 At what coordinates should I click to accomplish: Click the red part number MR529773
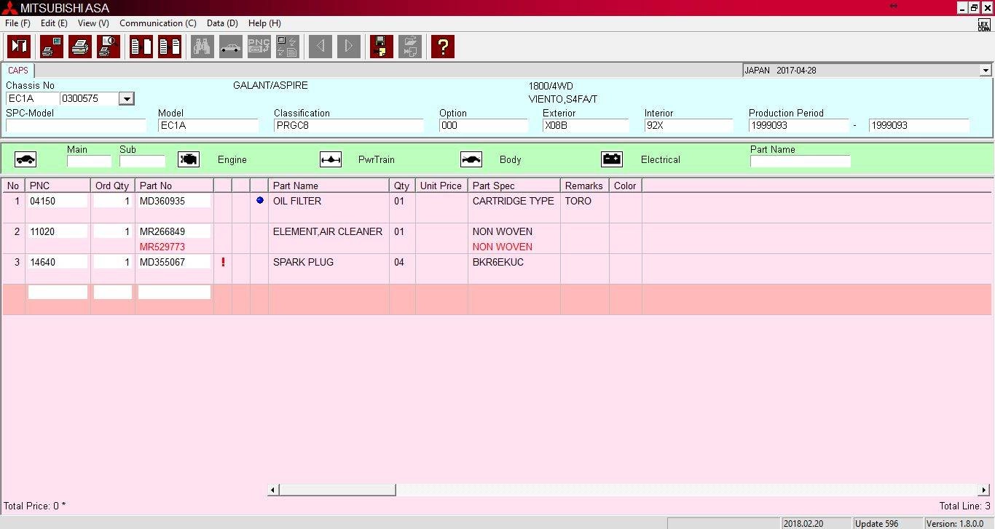click(162, 247)
